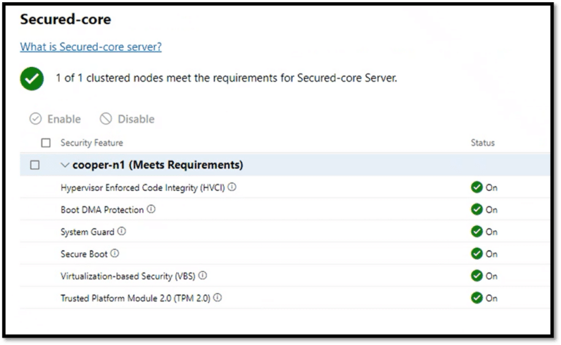Click the Disable button

[x=127, y=119]
